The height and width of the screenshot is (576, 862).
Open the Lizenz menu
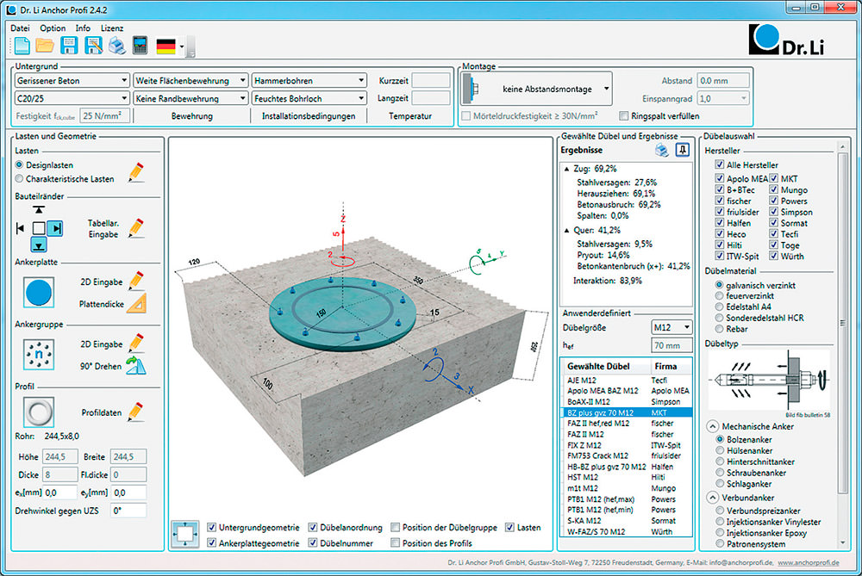112,28
